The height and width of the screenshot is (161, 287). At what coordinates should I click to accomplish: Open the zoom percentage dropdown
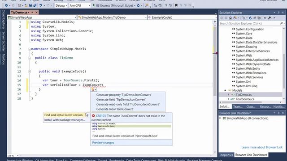[x=17, y=156]
